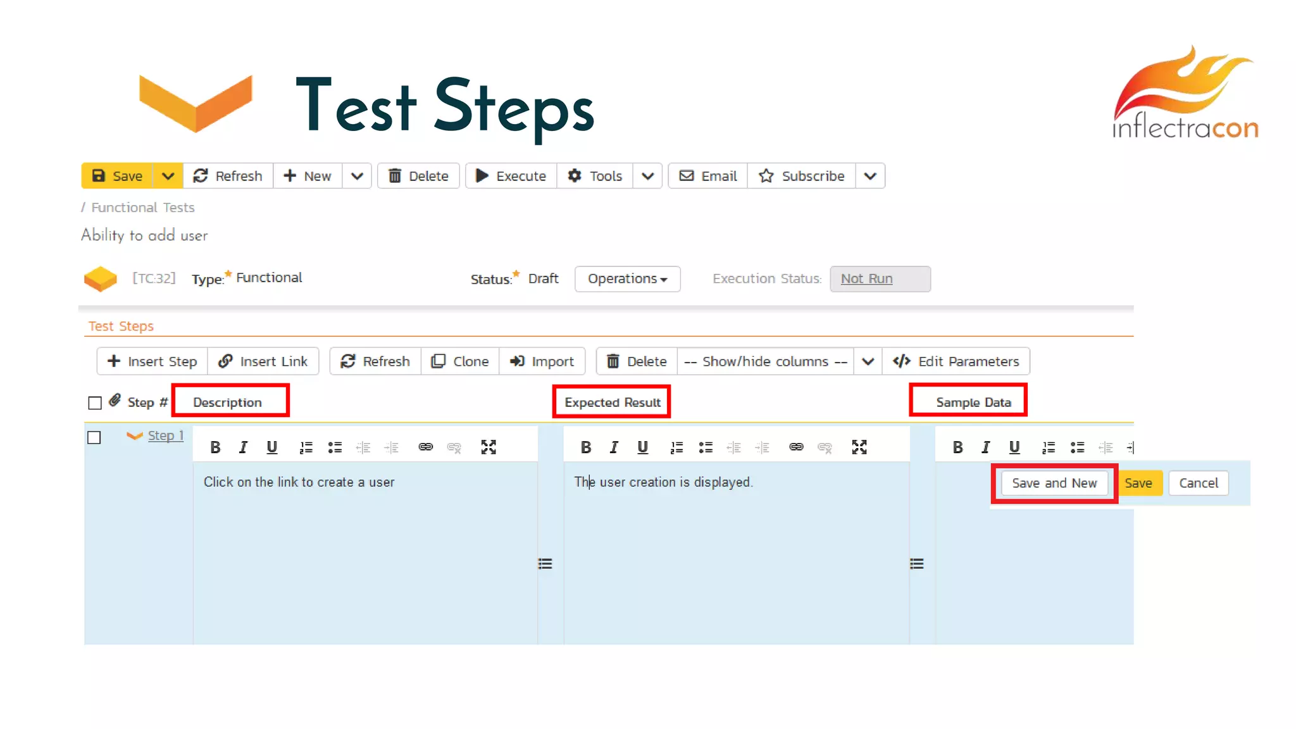Insert bulleted list in Expected Result editor
The width and height of the screenshot is (1296, 729).
point(706,447)
